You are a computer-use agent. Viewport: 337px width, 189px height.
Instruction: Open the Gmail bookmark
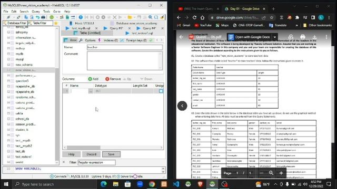tap(184, 25)
